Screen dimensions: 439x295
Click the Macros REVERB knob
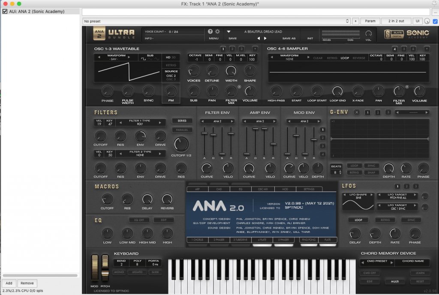coord(167,199)
